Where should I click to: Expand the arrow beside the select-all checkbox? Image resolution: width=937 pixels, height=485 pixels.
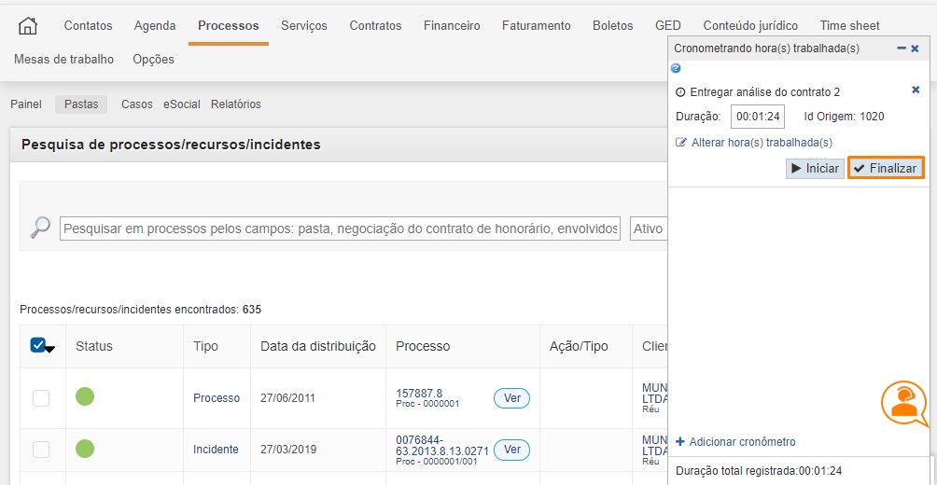point(50,349)
